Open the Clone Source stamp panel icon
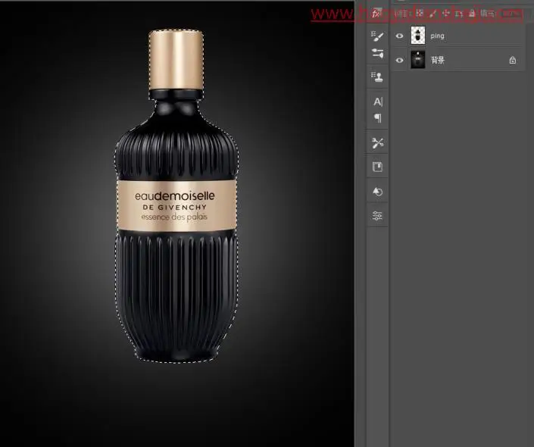This screenshot has height=447, width=534. pyautogui.click(x=377, y=77)
